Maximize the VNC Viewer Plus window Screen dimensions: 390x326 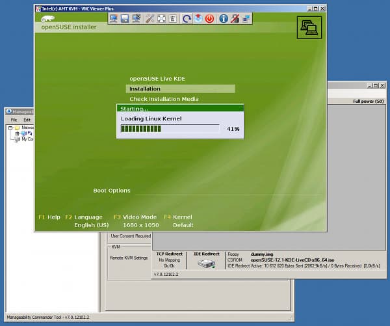[x=316, y=8]
